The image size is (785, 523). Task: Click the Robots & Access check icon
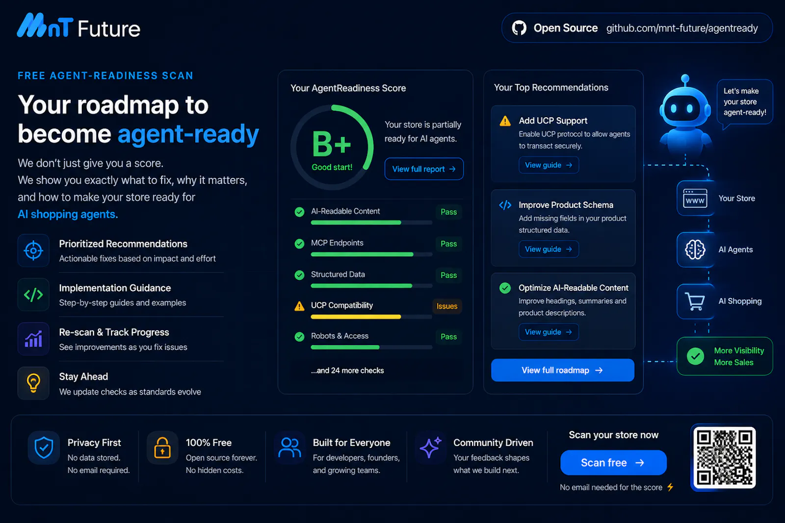point(299,337)
